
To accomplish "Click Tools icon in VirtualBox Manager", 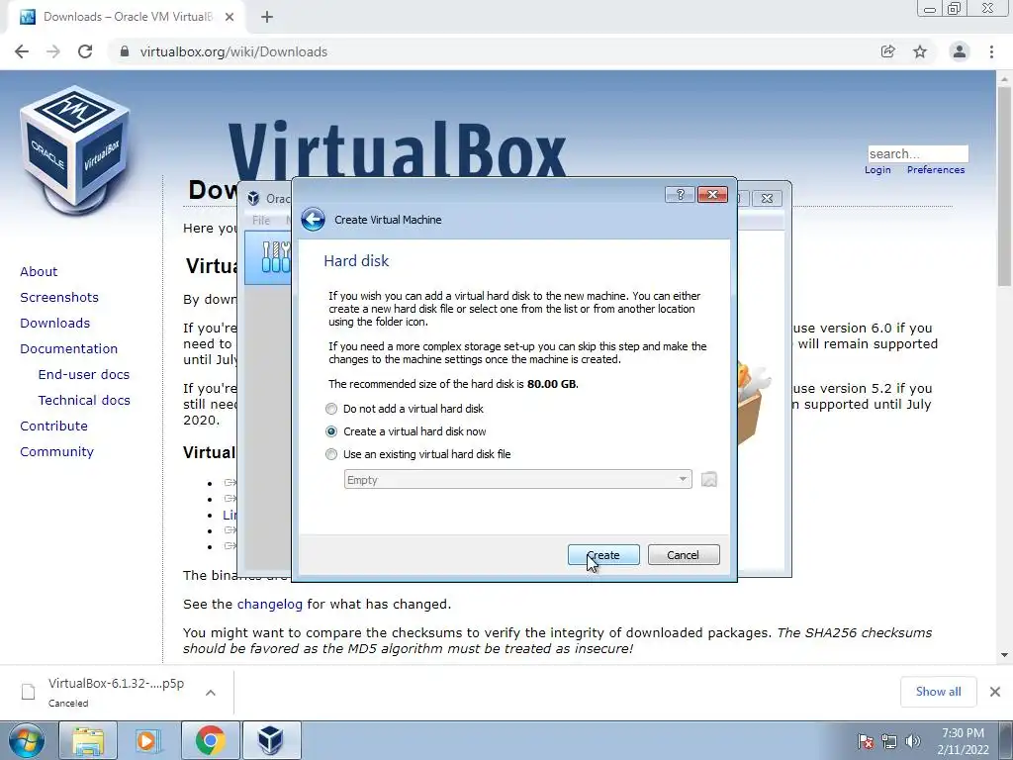I will [276, 256].
